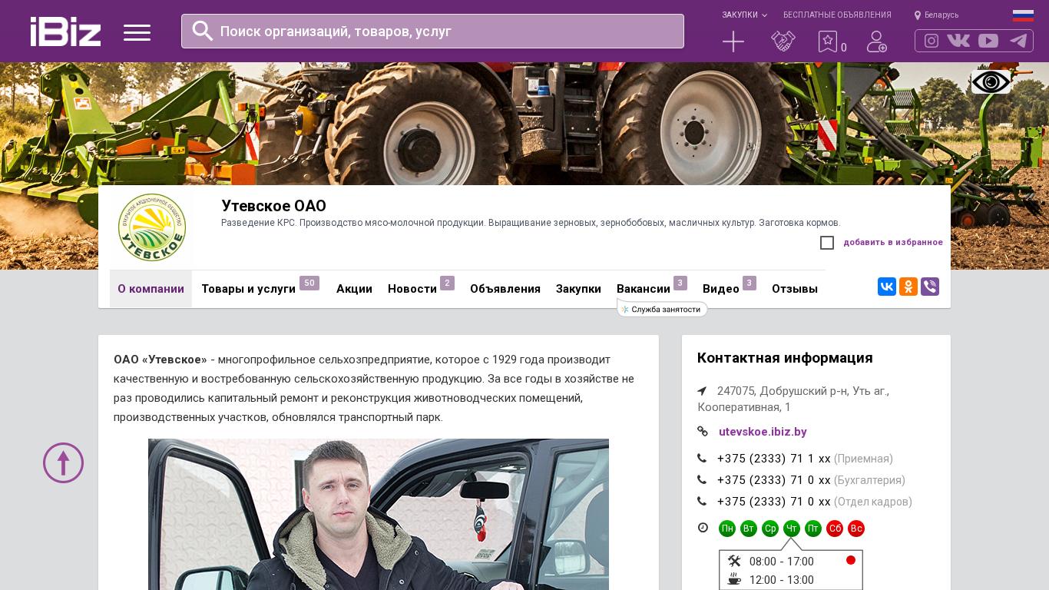The width and height of the screenshot is (1049, 590).
Task: Reveal the Приемная phone number
Action: point(773,459)
